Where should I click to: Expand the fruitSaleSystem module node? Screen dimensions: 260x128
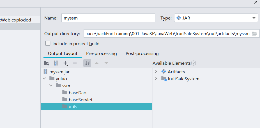coord(156,79)
